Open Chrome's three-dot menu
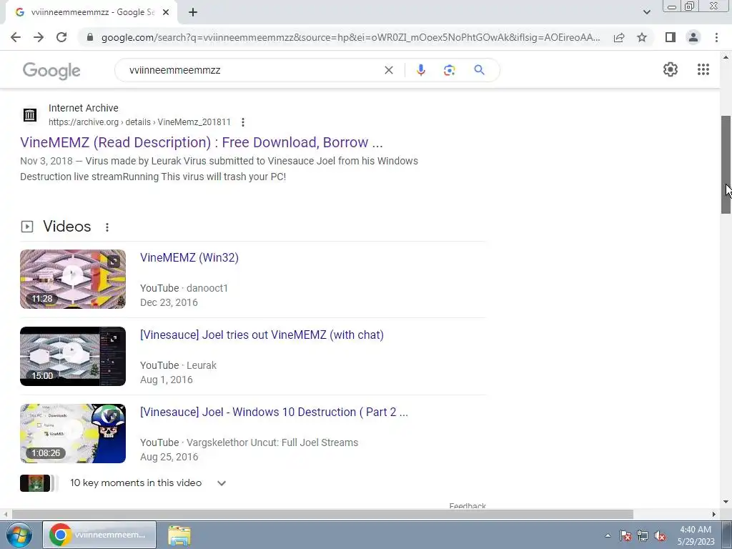This screenshot has height=549, width=732. pos(716,37)
